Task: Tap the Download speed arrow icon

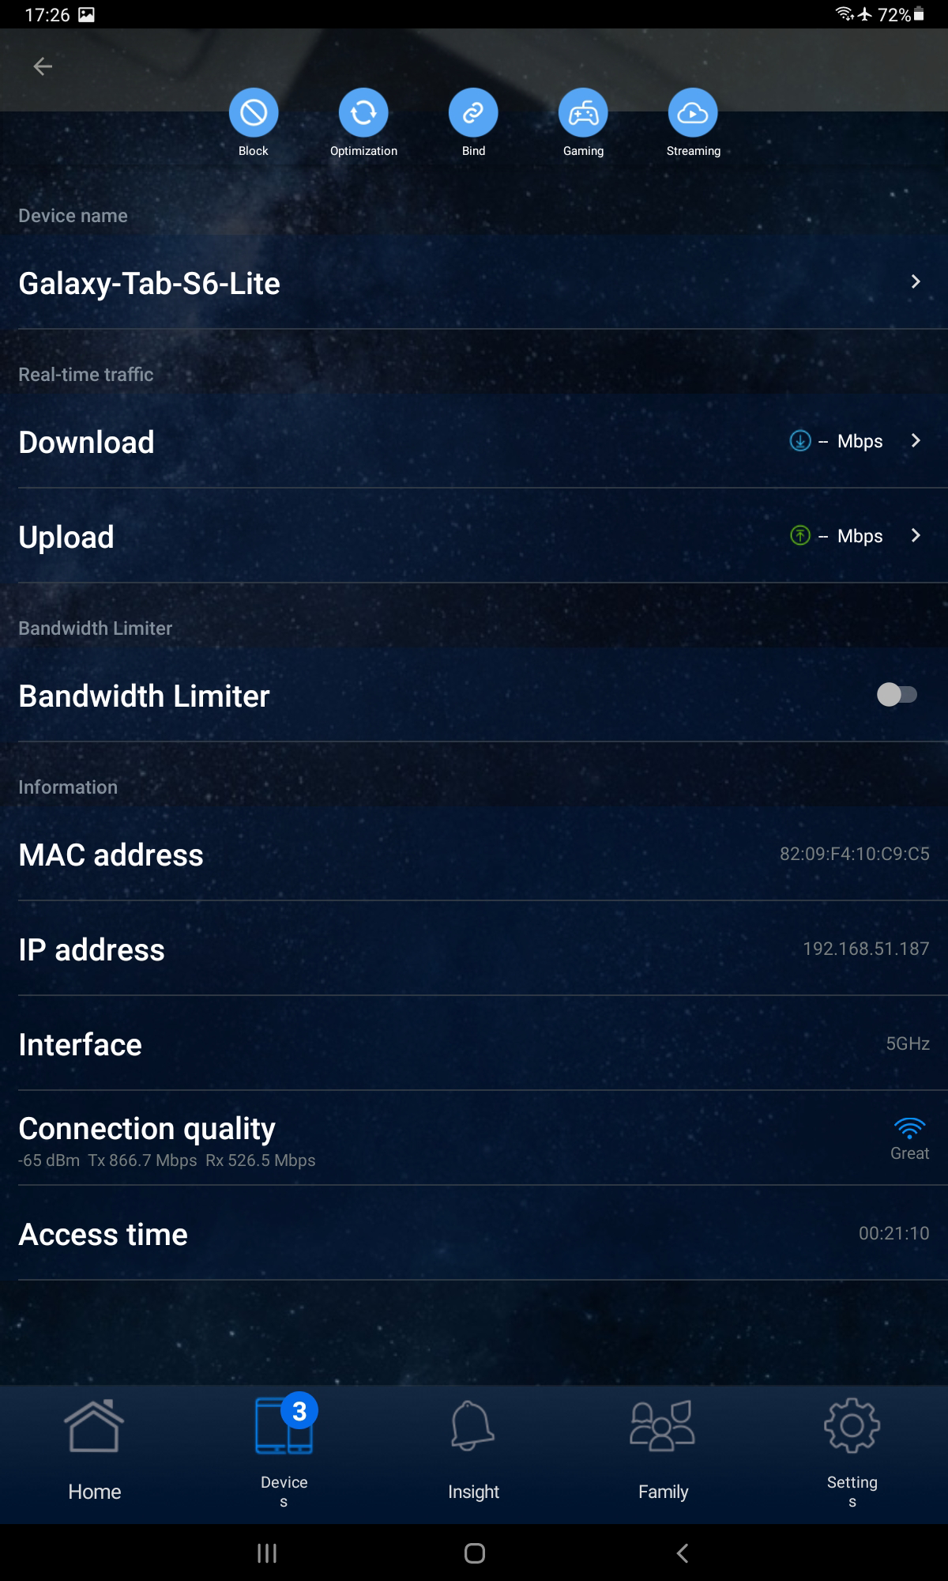Action: (800, 441)
